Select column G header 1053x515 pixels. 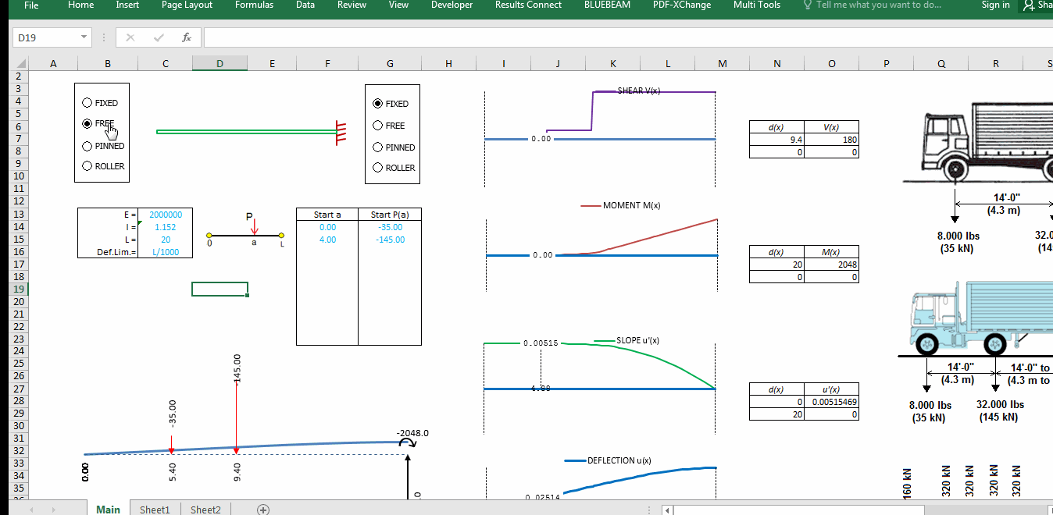390,64
